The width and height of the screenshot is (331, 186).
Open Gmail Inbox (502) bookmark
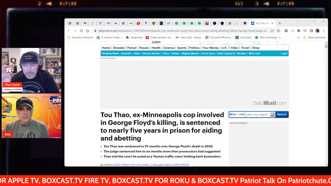pyautogui.click(x=189, y=37)
